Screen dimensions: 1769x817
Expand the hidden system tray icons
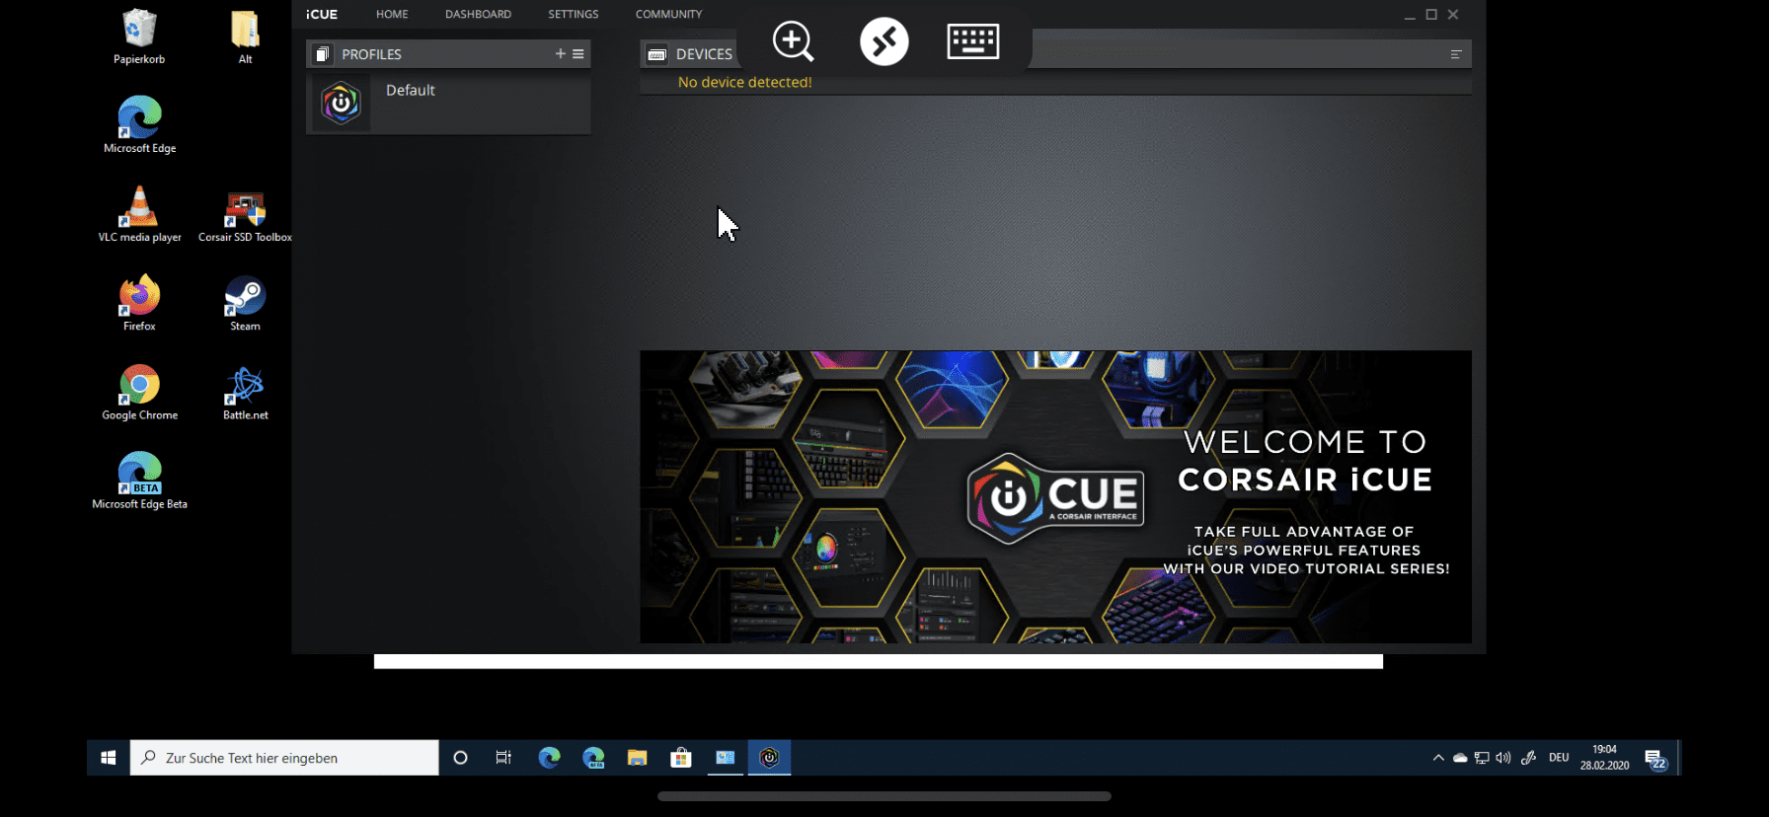pyautogui.click(x=1438, y=758)
